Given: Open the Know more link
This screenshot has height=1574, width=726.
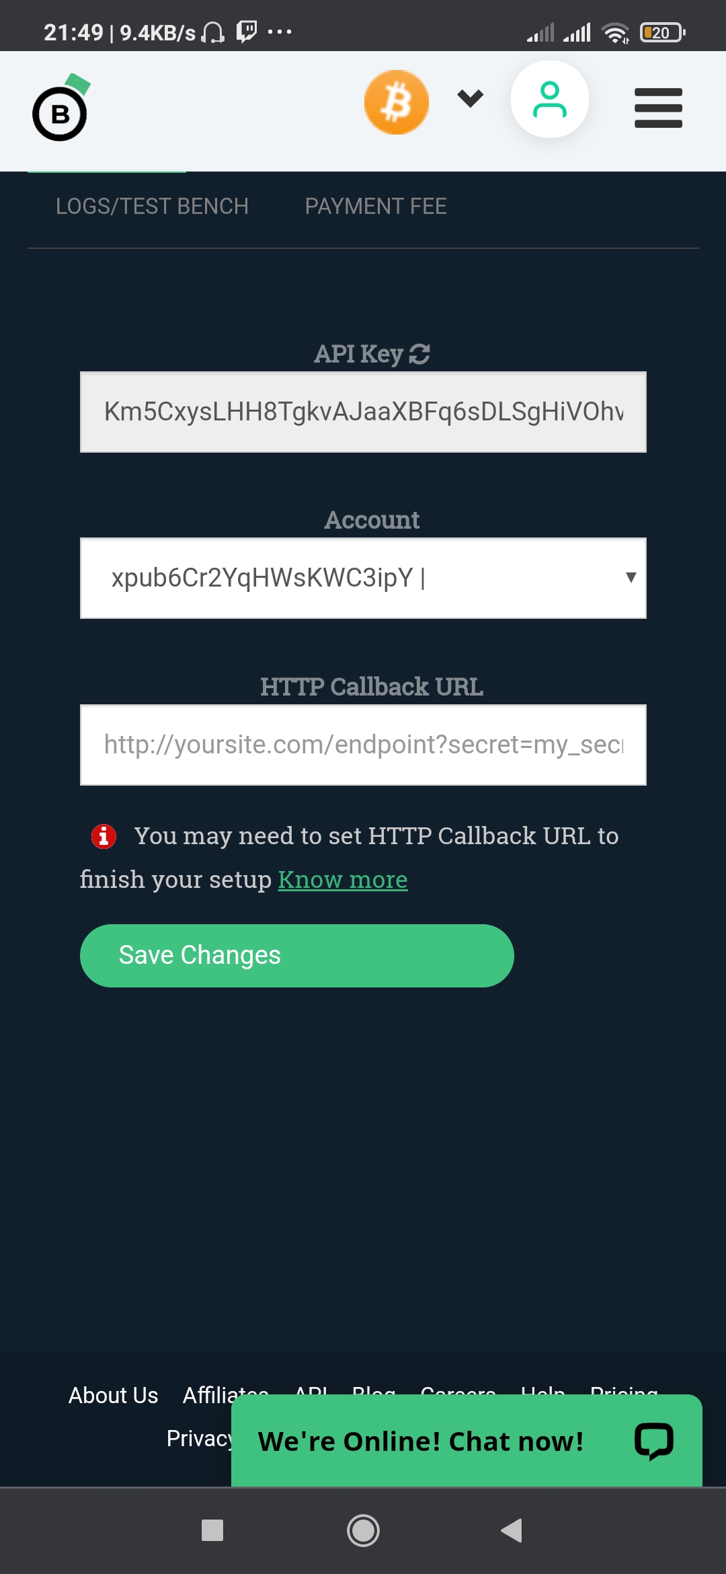Looking at the screenshot, I should (x=342, y=879).
